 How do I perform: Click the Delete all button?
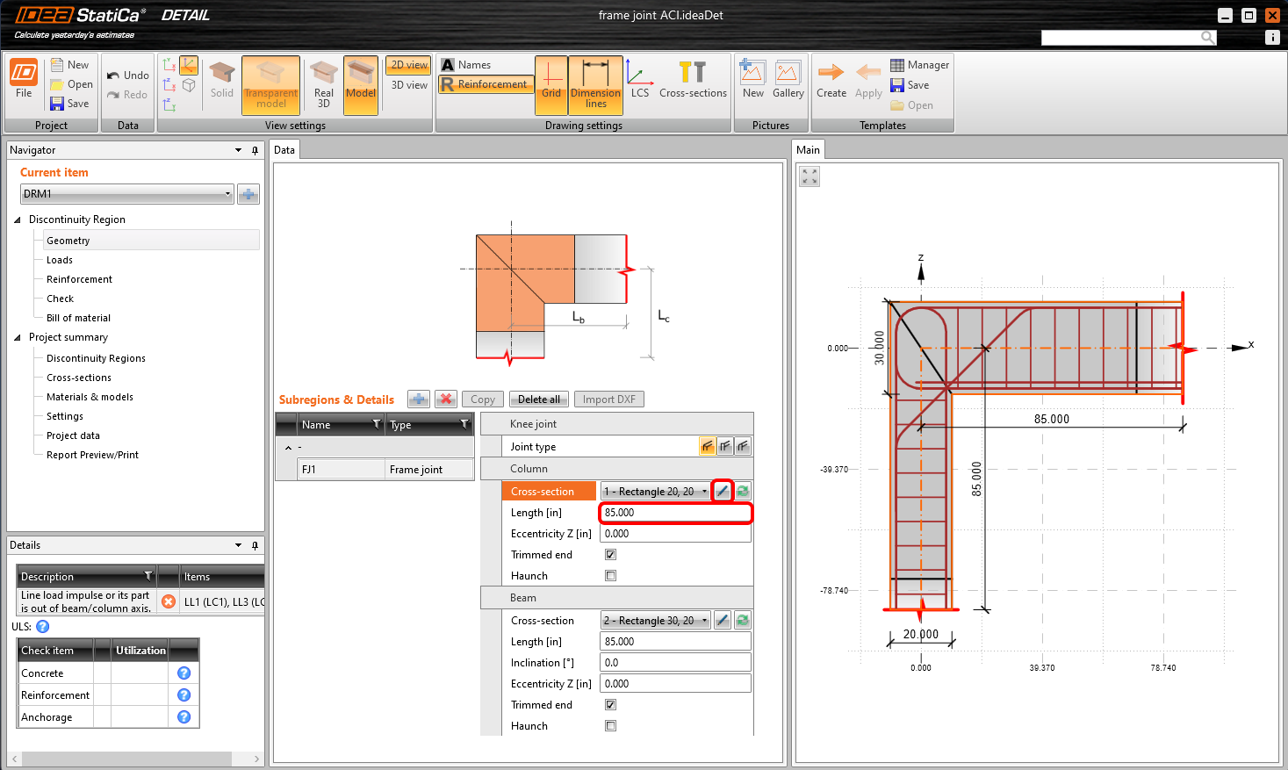tap(538, 399)
